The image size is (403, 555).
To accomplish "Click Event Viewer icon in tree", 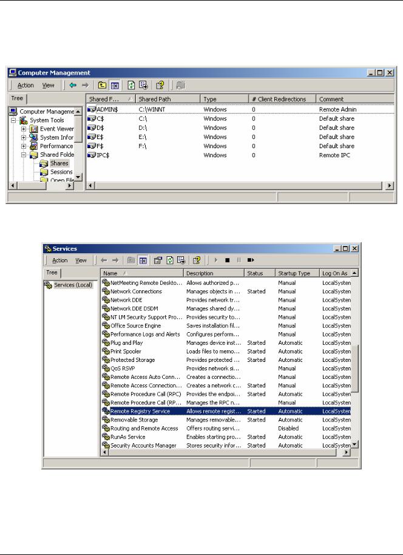I will click(x=33, y=129).
